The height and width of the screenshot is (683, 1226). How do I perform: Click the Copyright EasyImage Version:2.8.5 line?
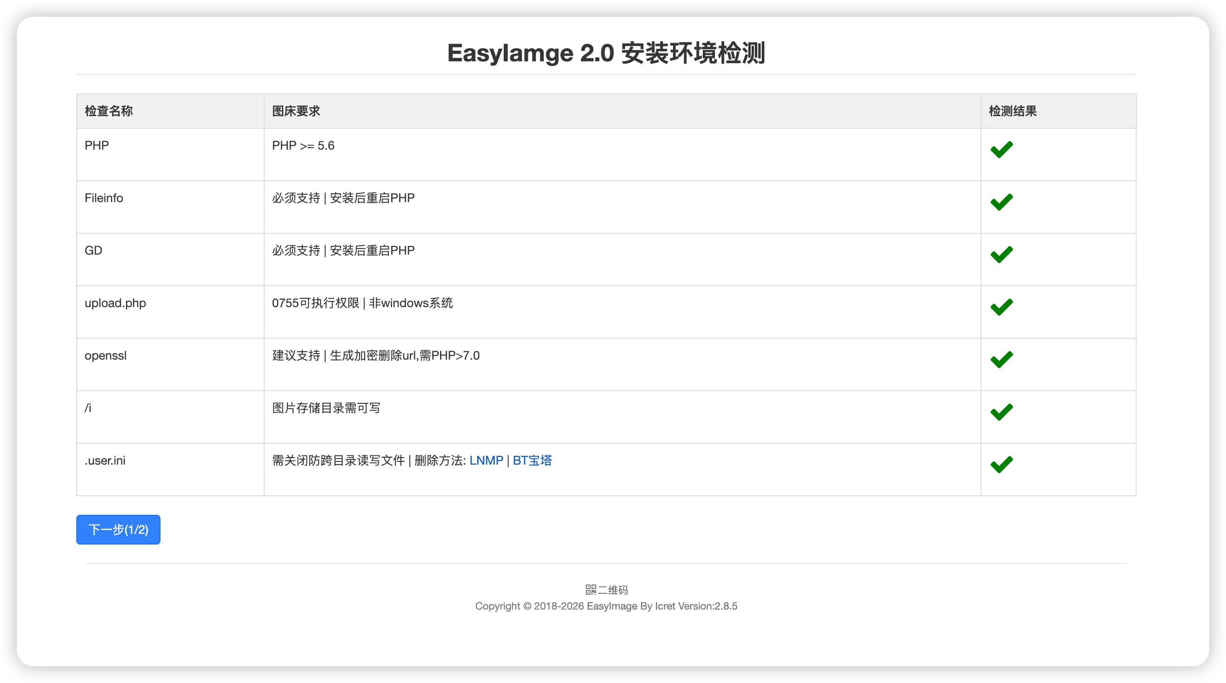pos(606,606)
